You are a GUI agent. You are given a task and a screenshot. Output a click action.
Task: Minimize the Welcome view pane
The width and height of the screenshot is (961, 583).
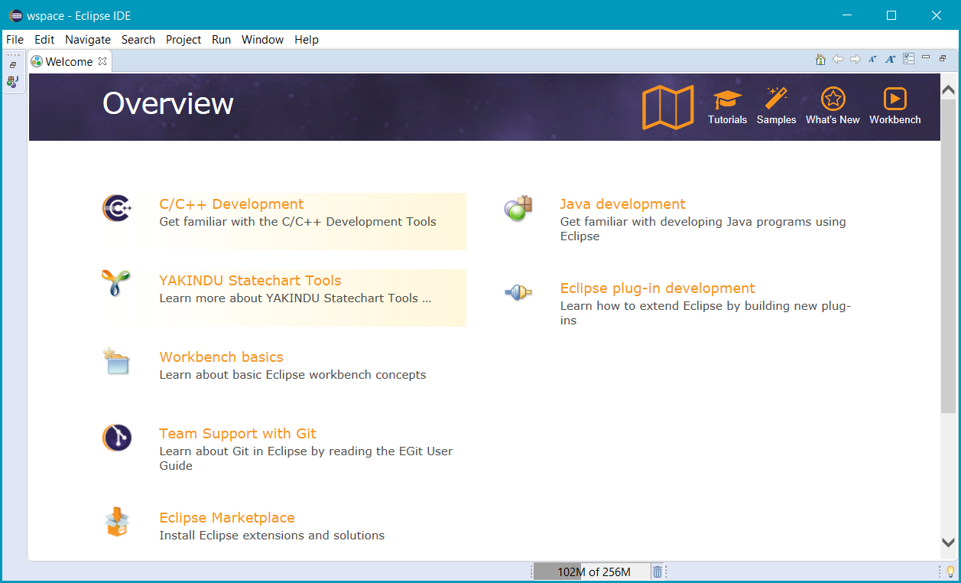(926, 57)
